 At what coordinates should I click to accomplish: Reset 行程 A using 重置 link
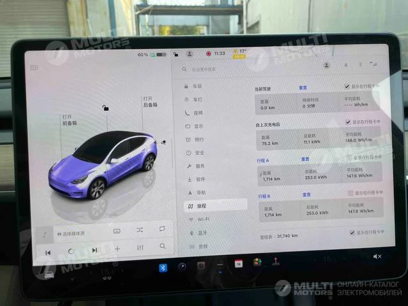[305, 159]
